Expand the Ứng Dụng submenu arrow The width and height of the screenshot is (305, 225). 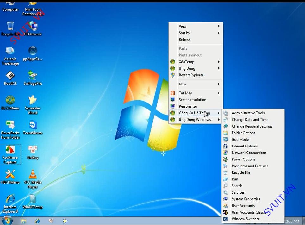coord(219,68)
